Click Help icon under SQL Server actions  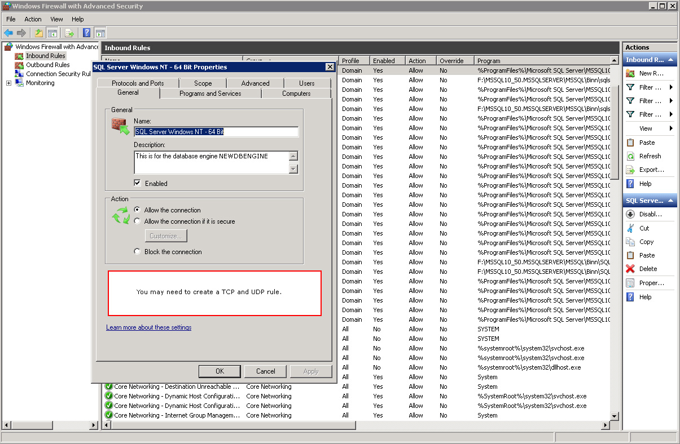630,297
